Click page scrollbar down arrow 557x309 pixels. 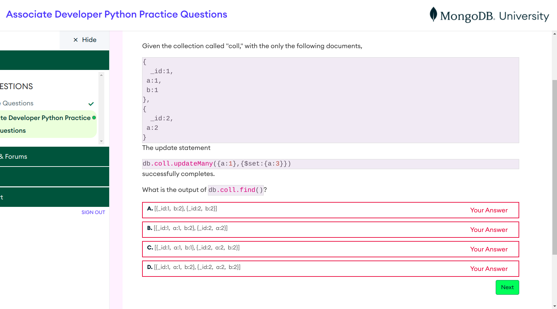[x=554, y=306]
